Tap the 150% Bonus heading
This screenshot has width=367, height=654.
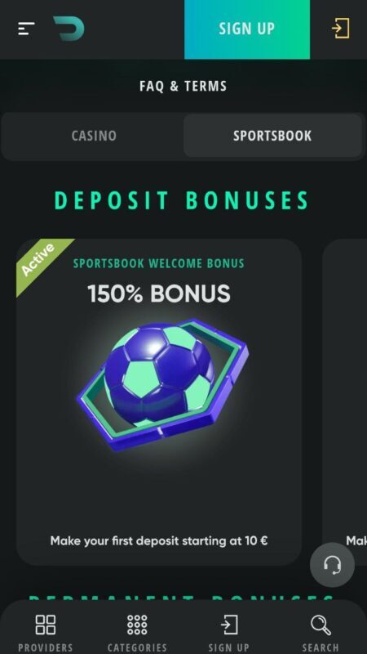point(159,294)
